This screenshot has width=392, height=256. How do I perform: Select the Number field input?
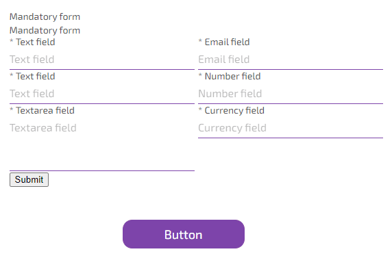tap(291, 94)
